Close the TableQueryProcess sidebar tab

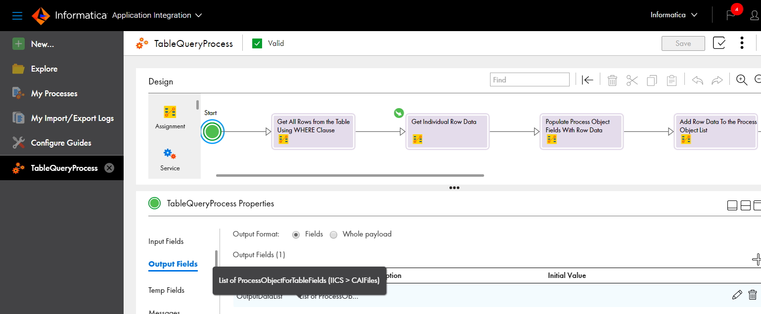109,168
